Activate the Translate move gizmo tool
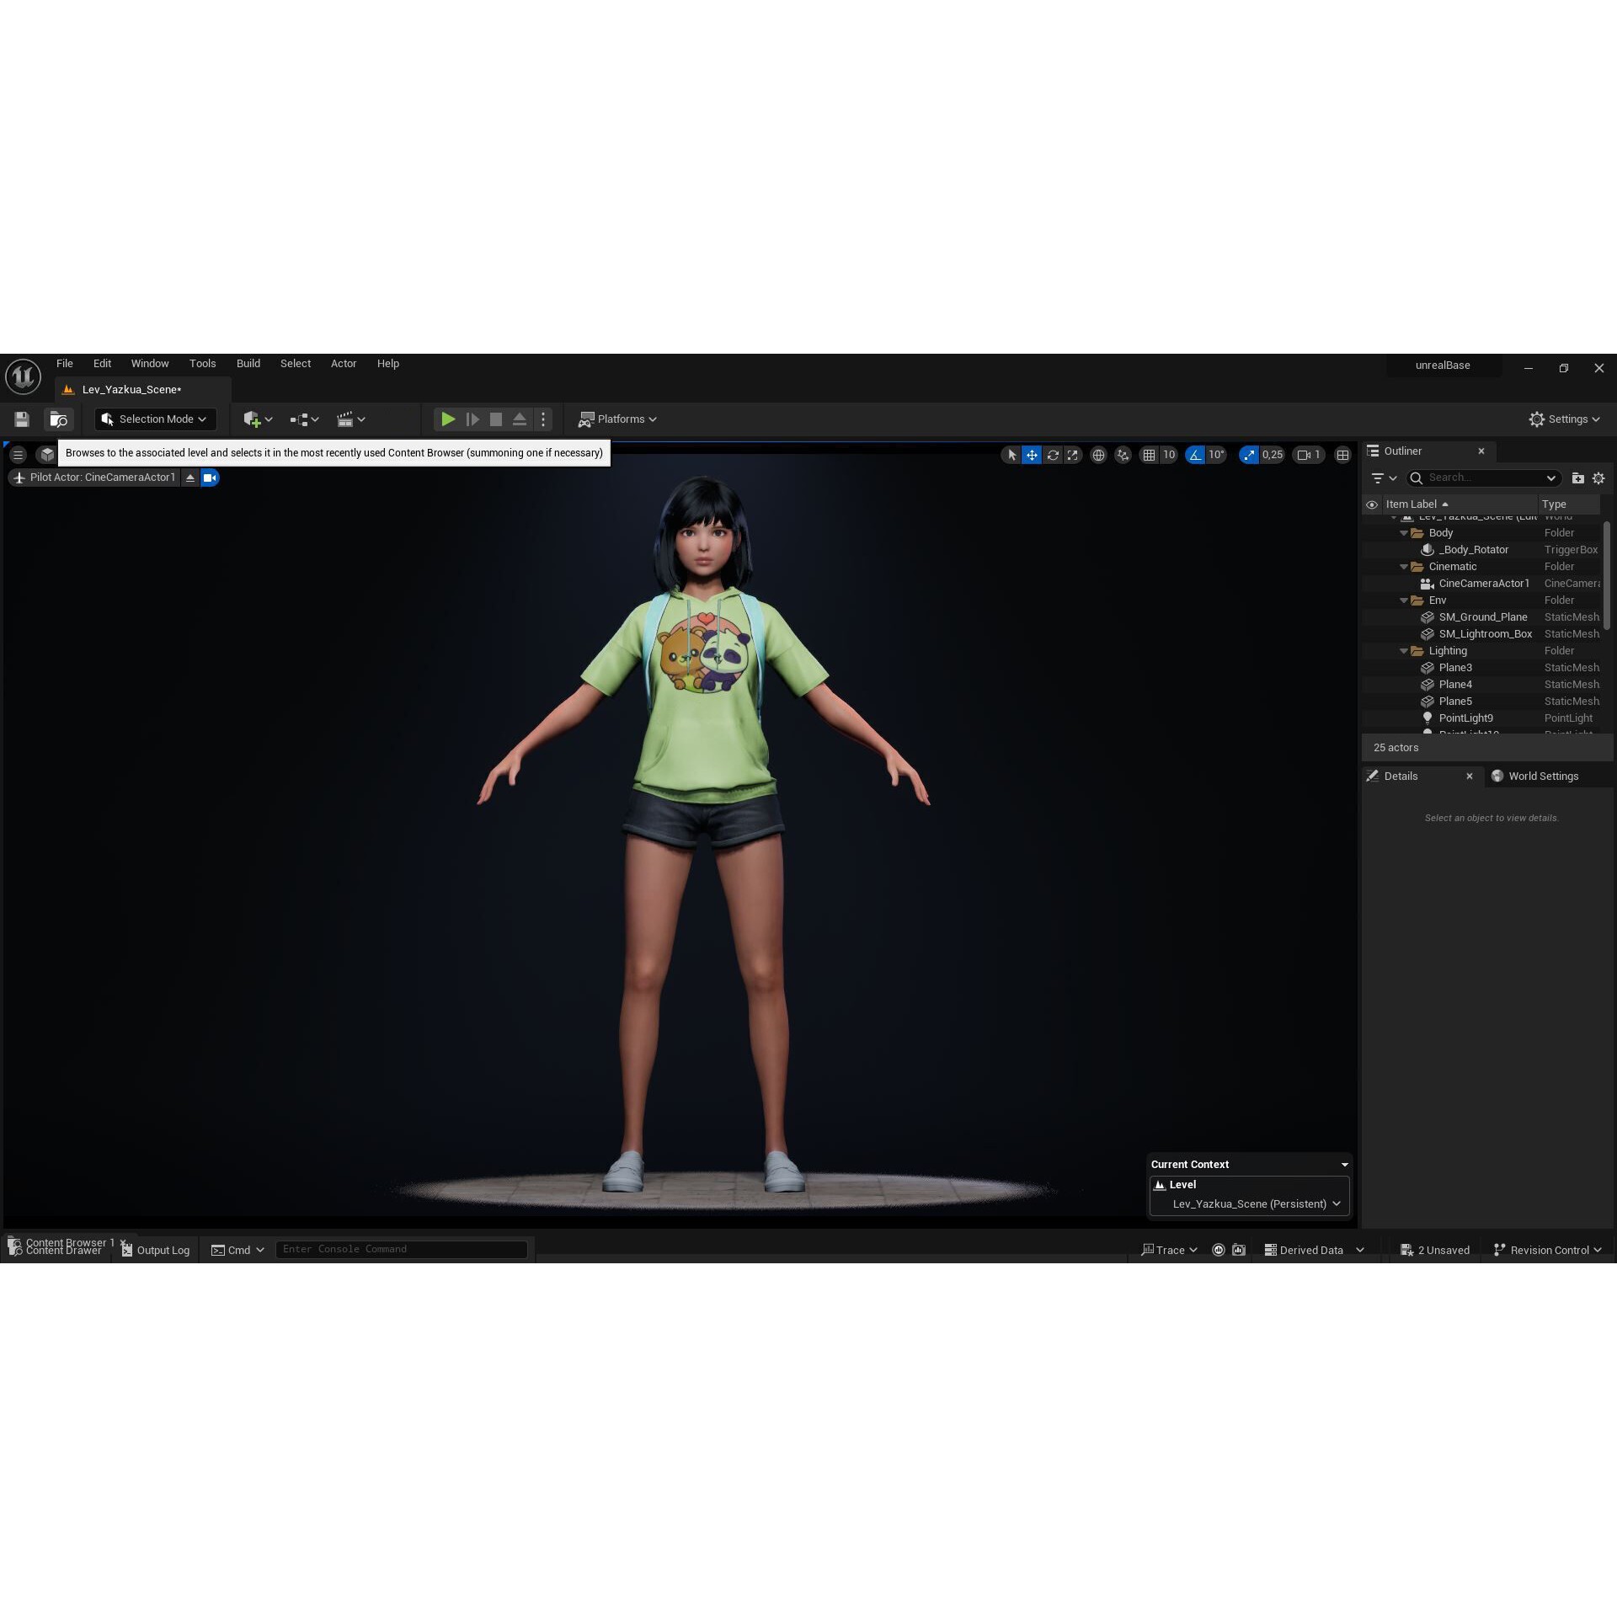 (x=1032, y=455)
